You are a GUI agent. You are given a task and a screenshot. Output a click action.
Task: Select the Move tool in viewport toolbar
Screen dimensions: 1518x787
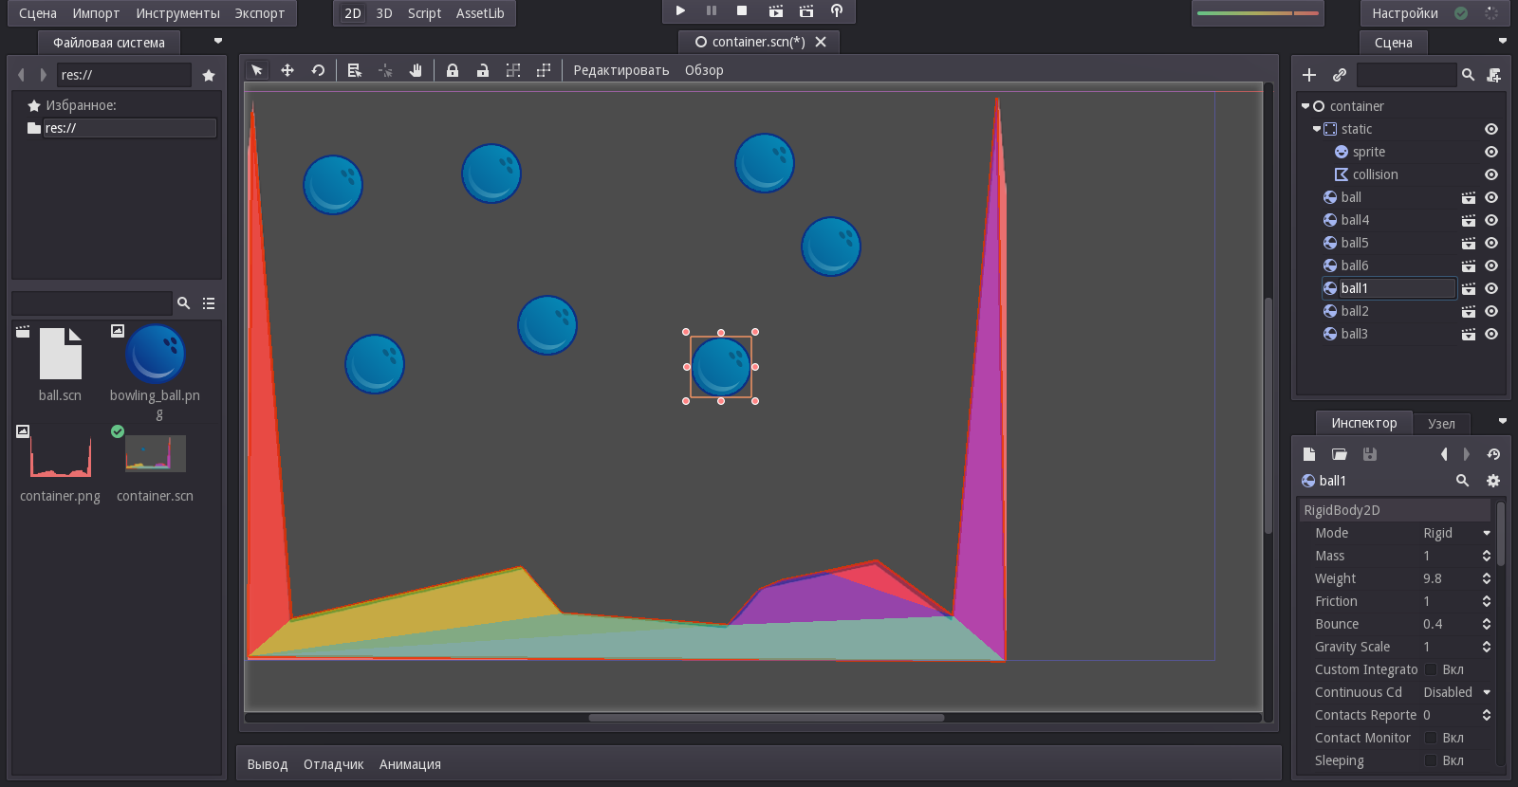tap(287, 70)
